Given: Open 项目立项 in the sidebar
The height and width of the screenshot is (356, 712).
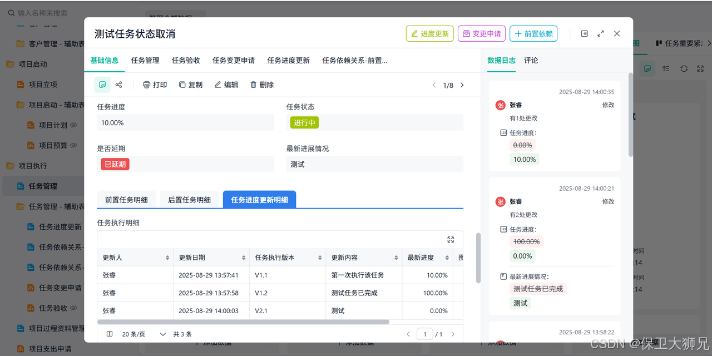Looking at the screenshot, I should 43,85.
